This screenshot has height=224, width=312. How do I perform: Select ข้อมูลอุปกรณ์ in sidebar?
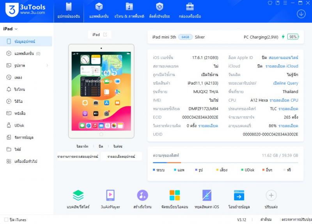tap(26, 41)
